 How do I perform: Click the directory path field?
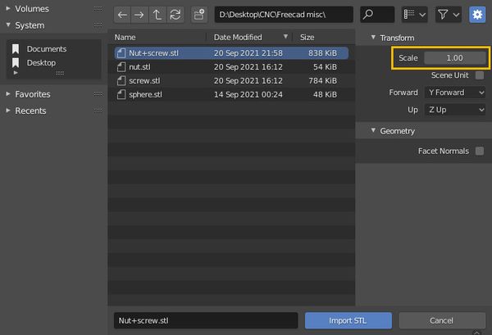[284, 15]
